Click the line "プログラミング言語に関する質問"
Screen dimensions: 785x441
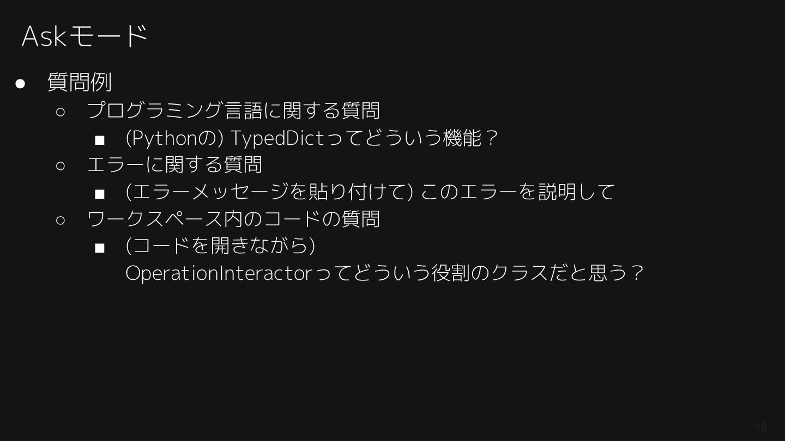[x=233, y=111]
